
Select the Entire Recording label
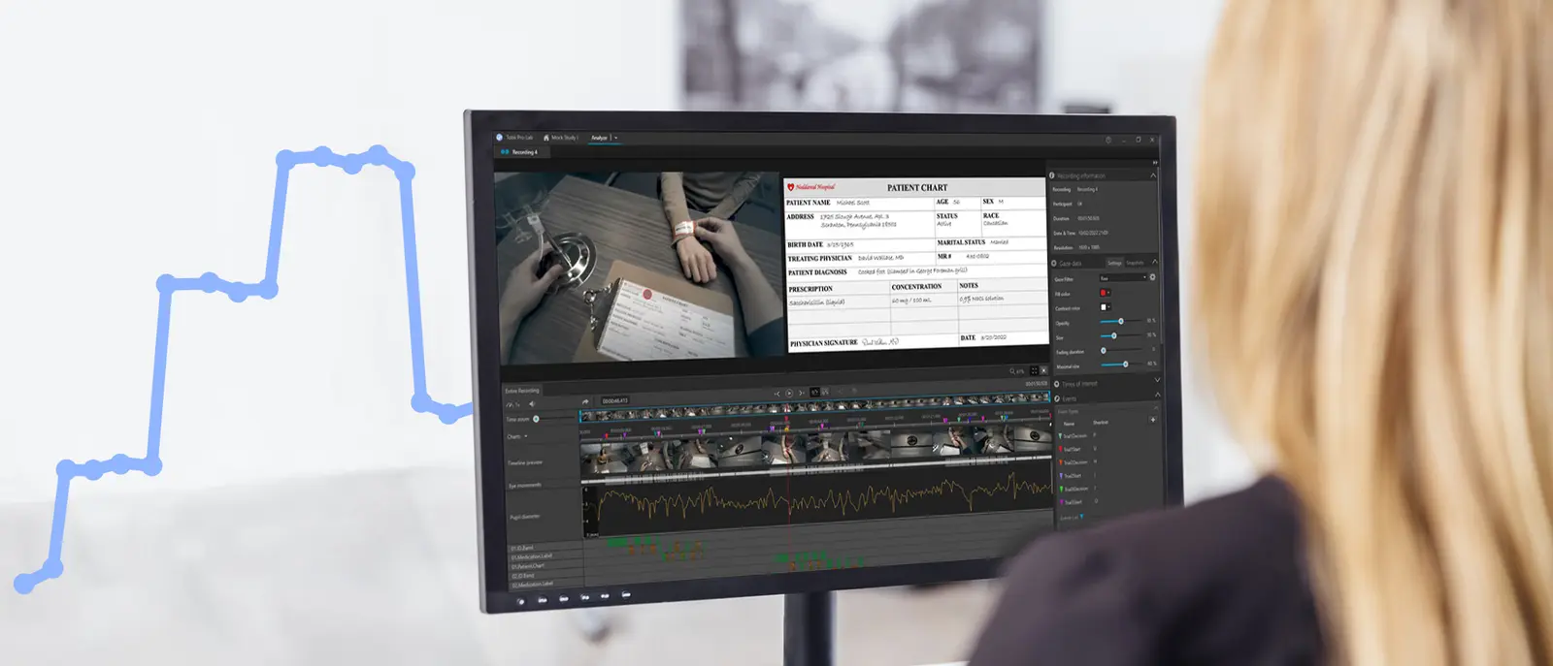pyautogui.click(x=521, y=391)
